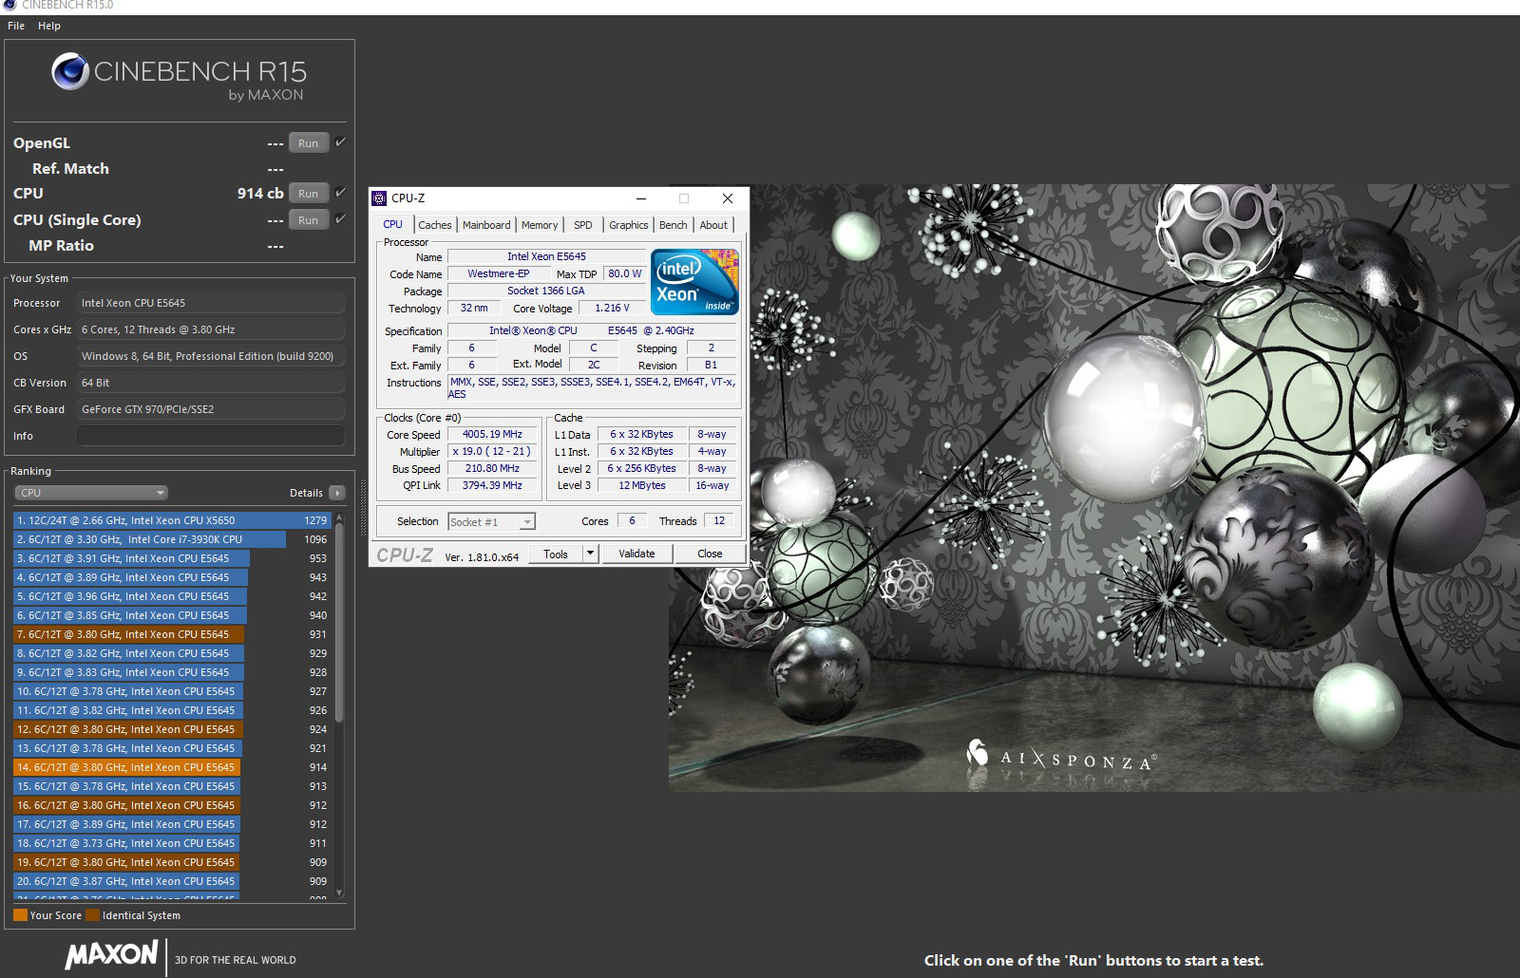The height and width of the screenshot is (978, 1520).
Task: Click the Close button in CPU-Z
Action: (710, 554)
